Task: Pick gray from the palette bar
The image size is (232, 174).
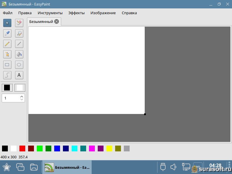Action: (x=127, y=148)
